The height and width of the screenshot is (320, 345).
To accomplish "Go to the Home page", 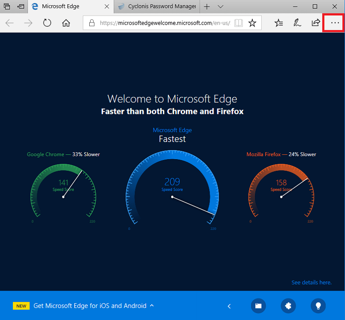I will (66, 23).
